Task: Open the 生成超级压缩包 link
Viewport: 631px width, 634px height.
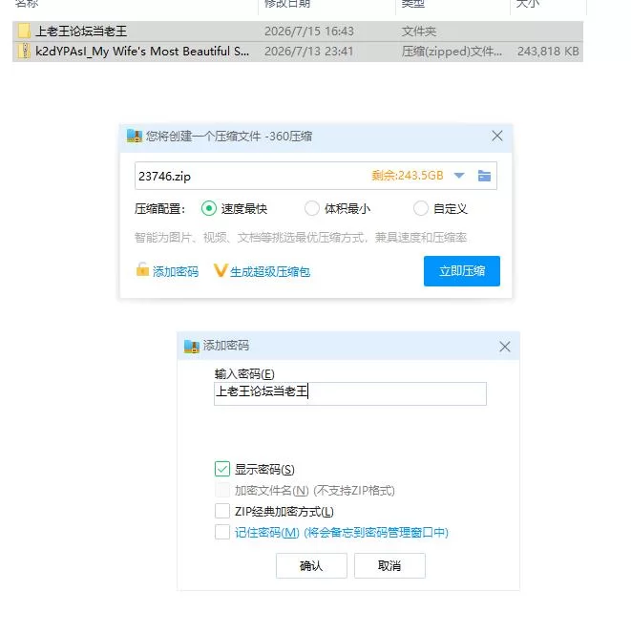Action: pyautogui.click(x=270, y=272)
